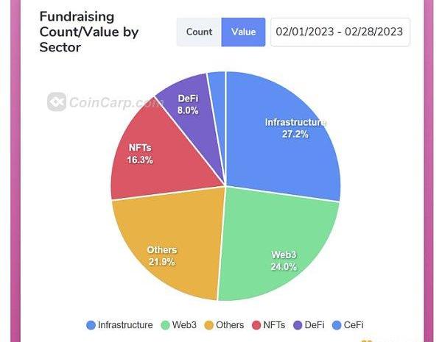Viewport: 442px width, 342px height.
Task: Select the Value tab
Action: [243, 32]
